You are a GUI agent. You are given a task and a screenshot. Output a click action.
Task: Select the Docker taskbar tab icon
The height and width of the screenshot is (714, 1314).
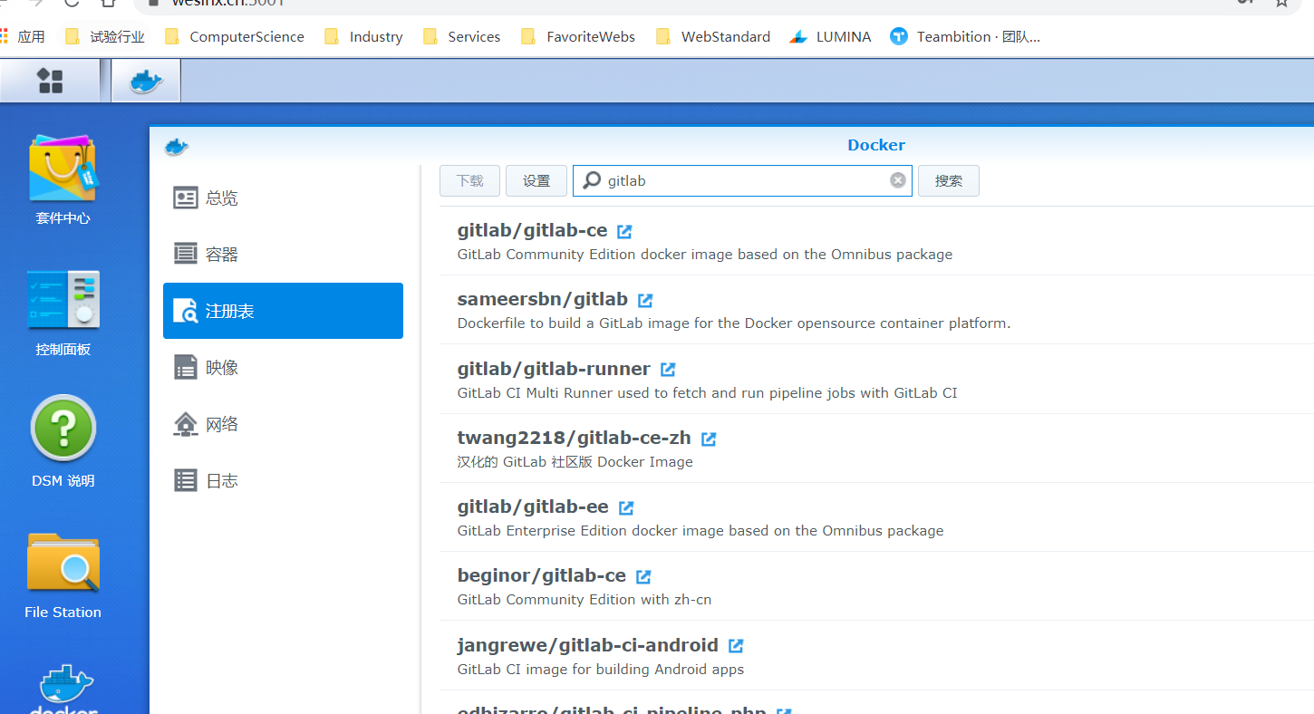146,82
